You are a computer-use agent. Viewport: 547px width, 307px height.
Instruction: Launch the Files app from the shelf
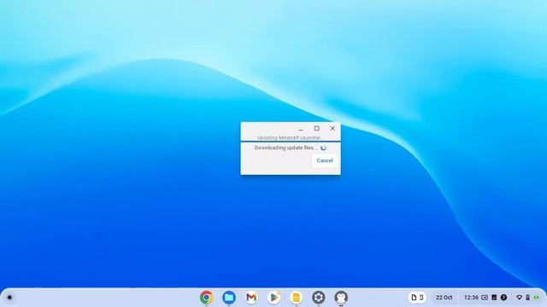click(x=229, y=298)
